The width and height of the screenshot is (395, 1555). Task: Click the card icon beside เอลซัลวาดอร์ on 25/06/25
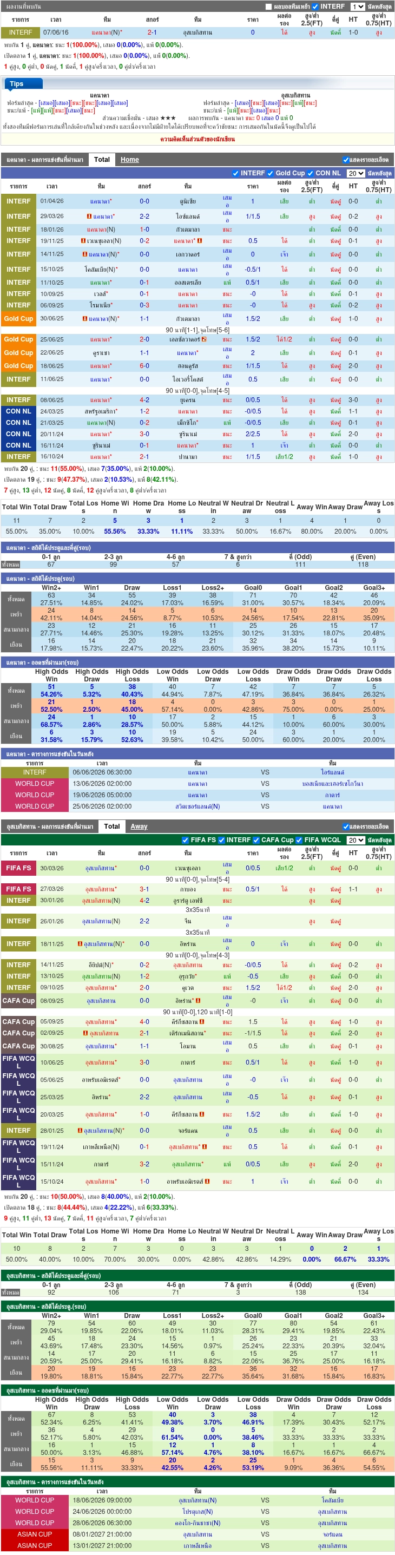(x=204, y=339)
